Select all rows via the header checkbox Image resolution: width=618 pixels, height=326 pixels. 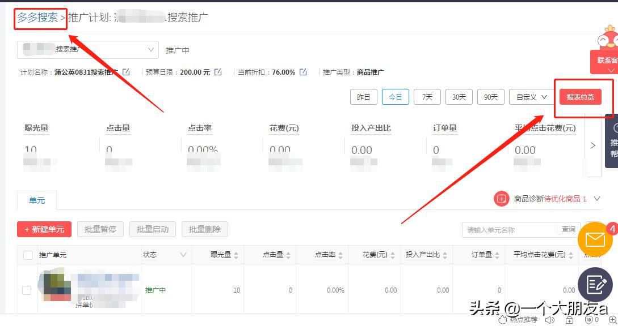tap(27, 255)
